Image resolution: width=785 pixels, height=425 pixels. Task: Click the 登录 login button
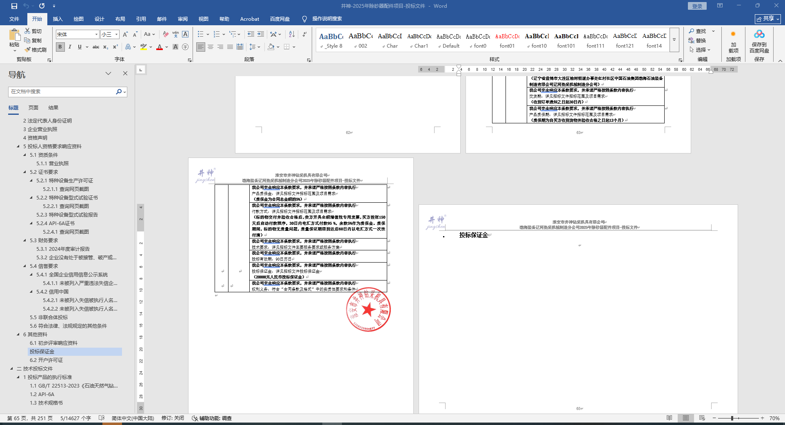697,6
